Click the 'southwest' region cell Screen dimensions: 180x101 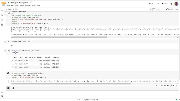[x=47, y=61]
